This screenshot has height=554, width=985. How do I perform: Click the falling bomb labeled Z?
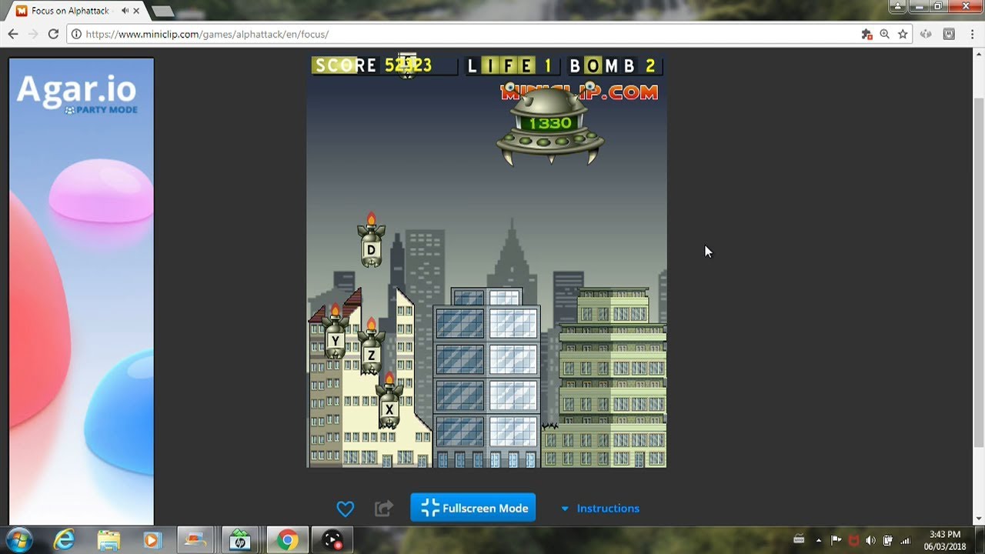tap(371, 347)
